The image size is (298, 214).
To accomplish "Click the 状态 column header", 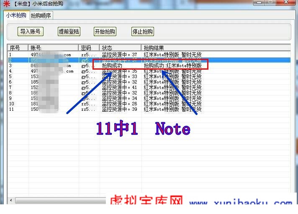I will (120, 48).
